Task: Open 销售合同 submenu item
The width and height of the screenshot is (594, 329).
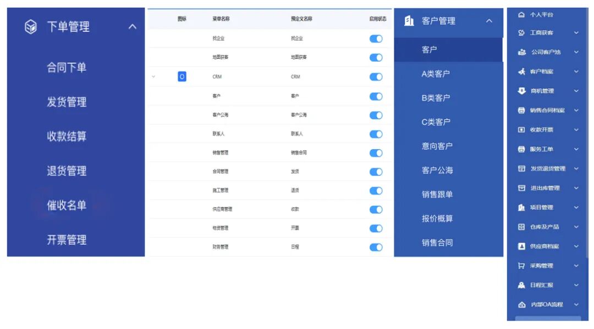Action: click(x=437, y=243)
